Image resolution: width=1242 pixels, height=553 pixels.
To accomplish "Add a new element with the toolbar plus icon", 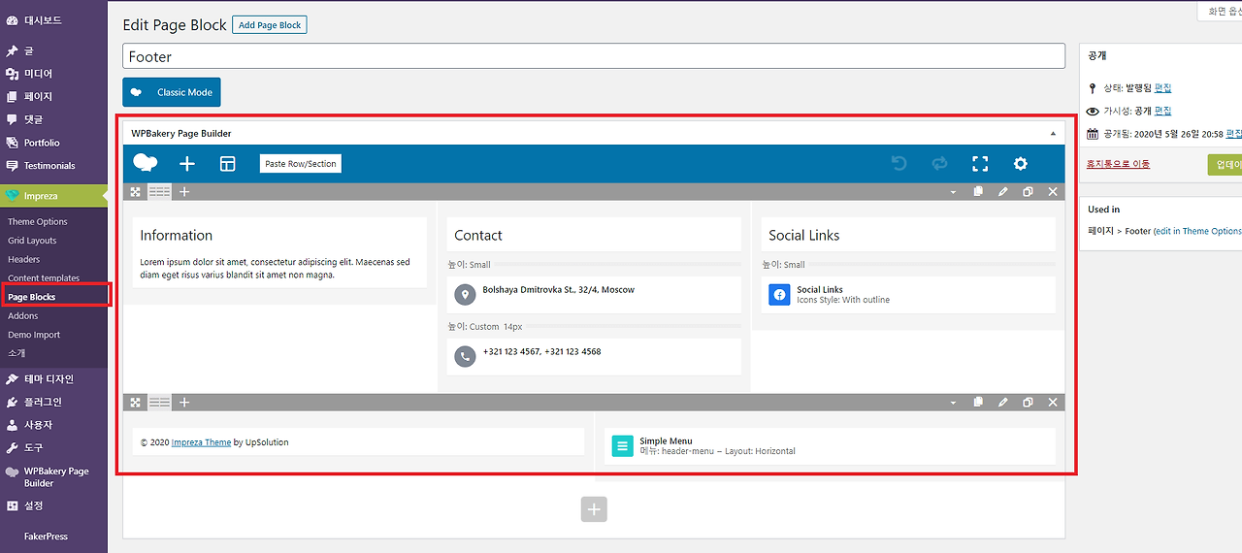I will (187, 164).
